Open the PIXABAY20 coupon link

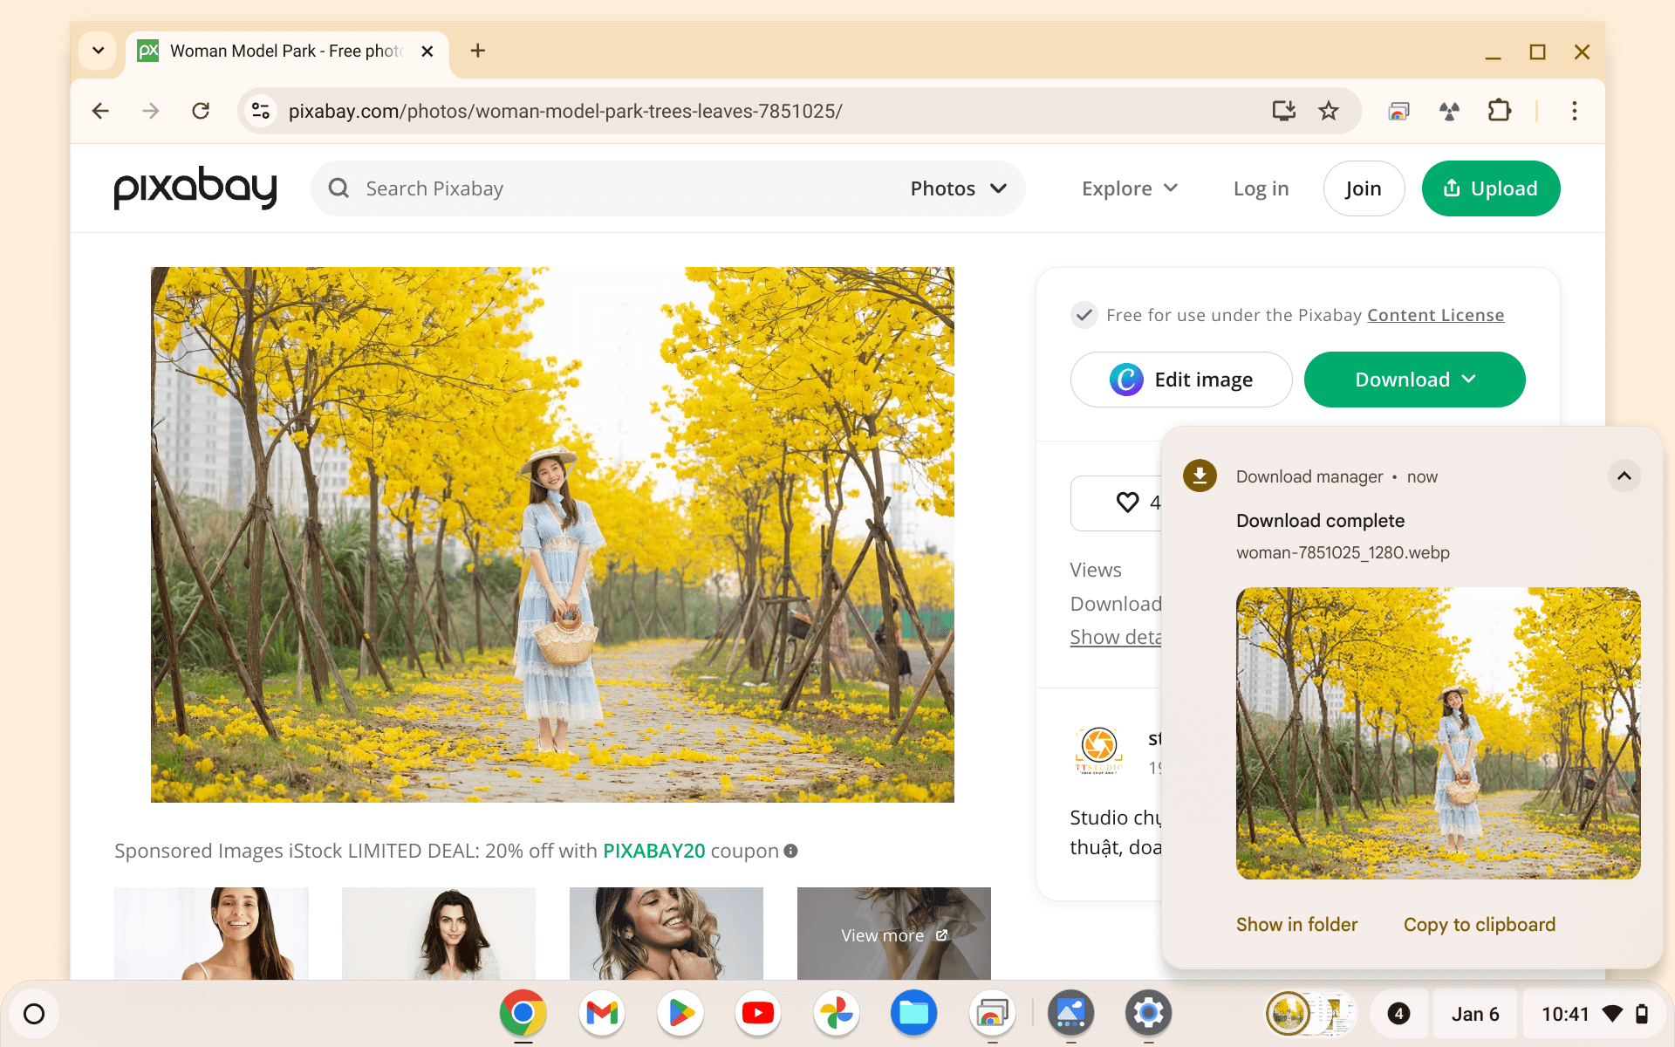click(x=653, y=851)
